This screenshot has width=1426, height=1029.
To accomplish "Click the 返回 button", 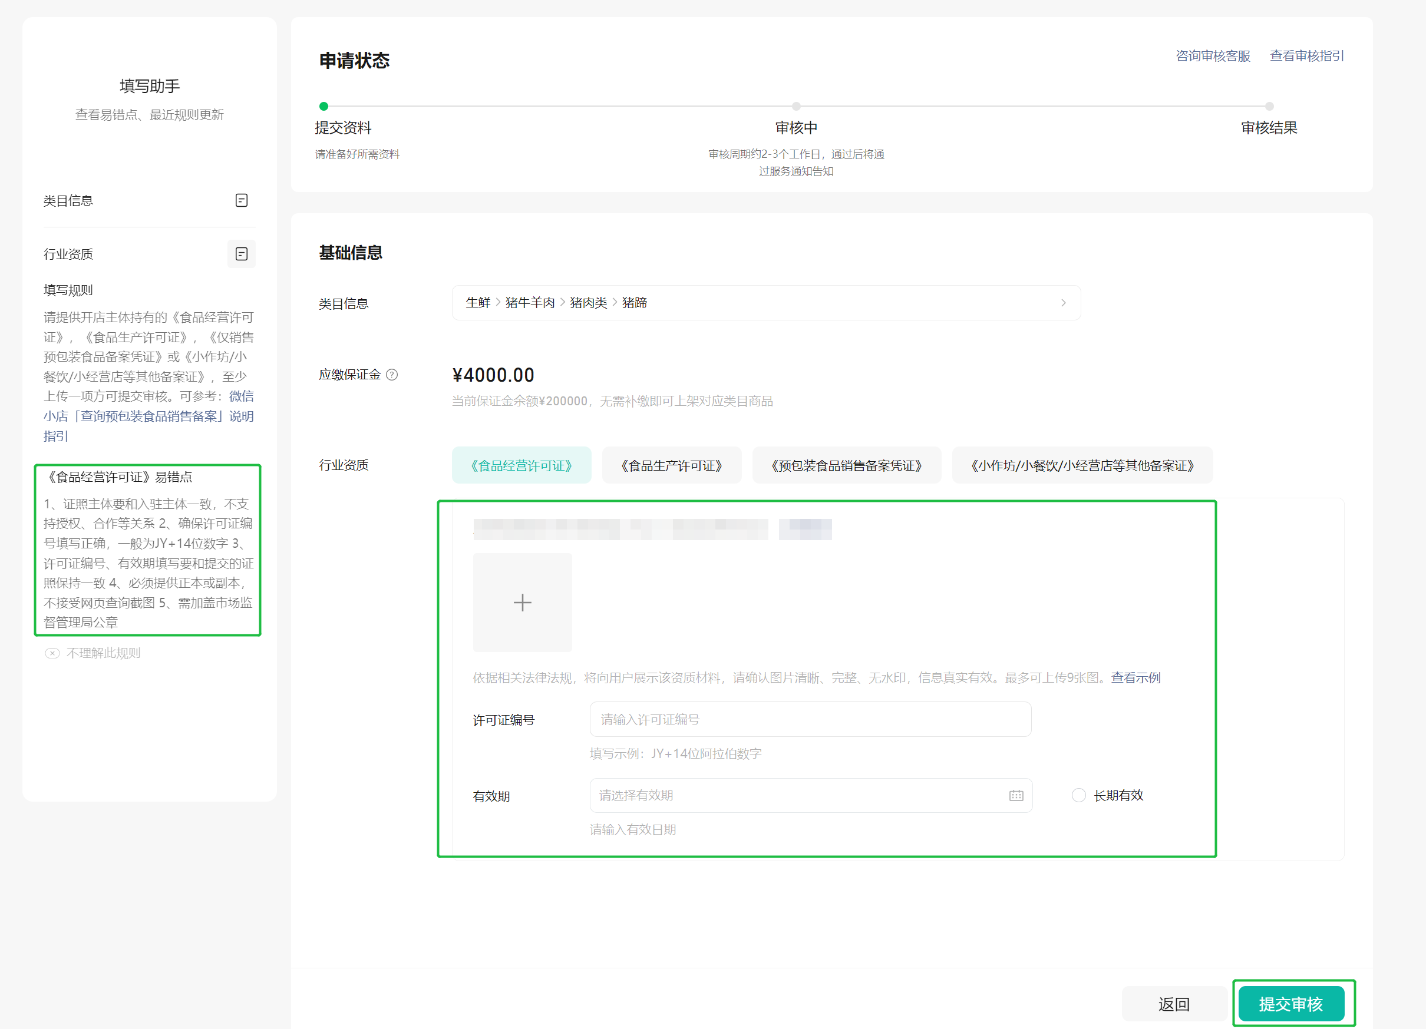I will (x=1174, y=1004).
